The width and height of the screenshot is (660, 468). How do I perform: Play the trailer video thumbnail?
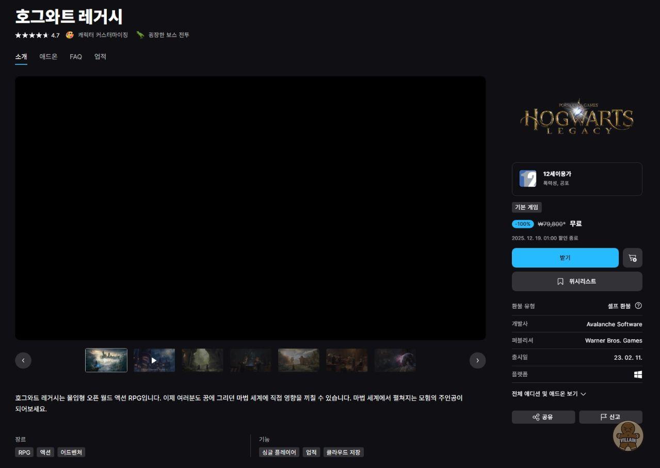(x=154, y=360)
